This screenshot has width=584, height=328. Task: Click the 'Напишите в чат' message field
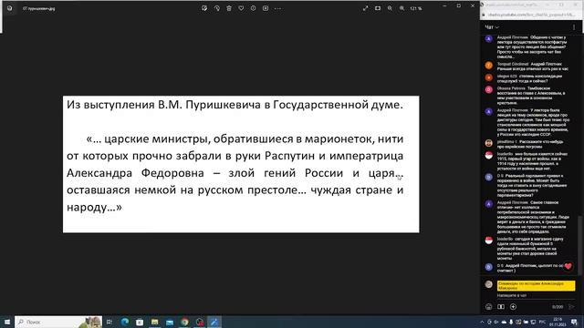537,295
